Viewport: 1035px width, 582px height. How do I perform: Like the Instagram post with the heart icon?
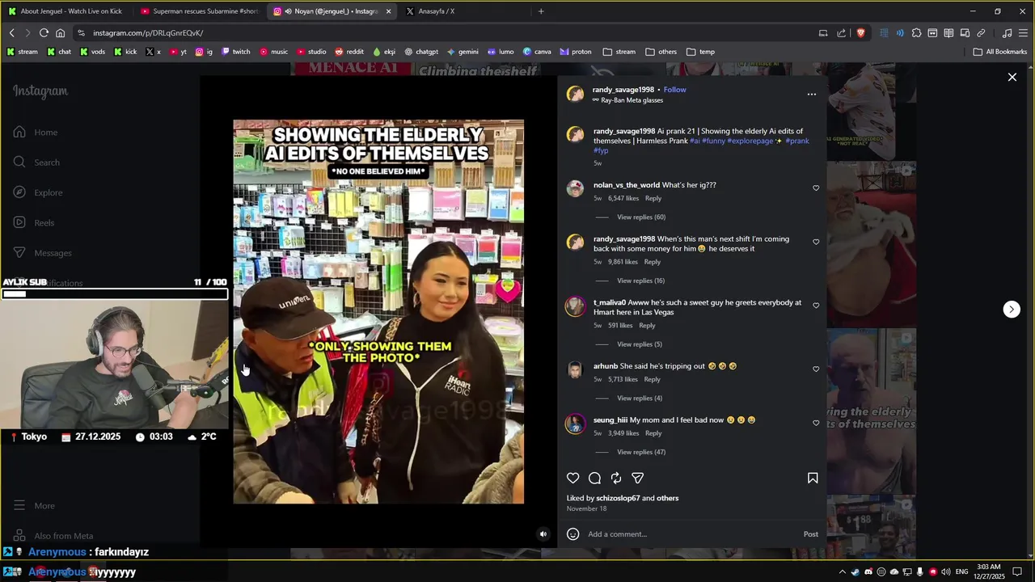point(573,478)
